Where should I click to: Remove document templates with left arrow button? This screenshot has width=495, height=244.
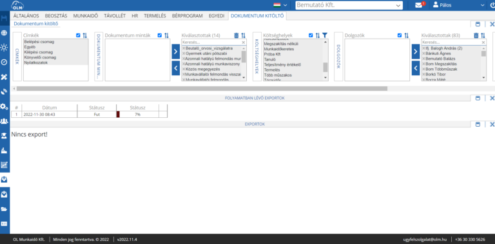click(176, 68)
